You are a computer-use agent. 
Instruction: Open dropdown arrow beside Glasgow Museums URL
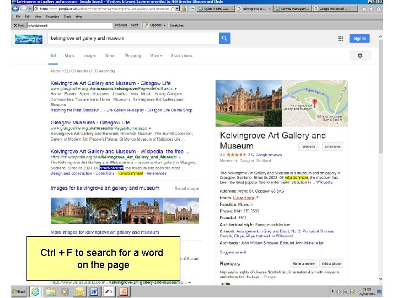pos(150,129)
